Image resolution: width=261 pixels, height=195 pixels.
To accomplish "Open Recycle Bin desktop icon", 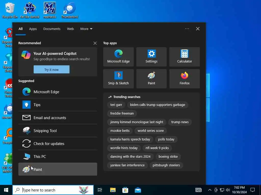I will point(10,10).
